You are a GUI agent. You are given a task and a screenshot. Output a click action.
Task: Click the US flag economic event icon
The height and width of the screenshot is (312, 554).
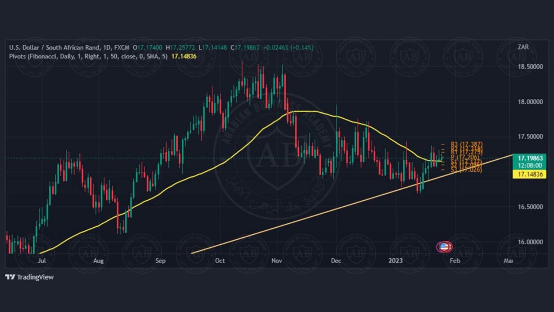pos(444,247)
